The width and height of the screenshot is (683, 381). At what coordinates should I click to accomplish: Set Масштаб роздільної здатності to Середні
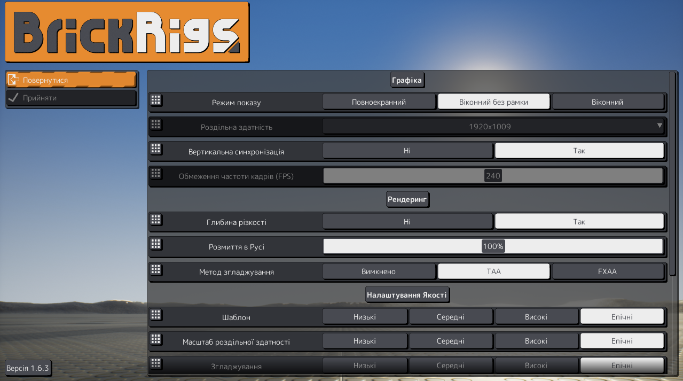451,341
